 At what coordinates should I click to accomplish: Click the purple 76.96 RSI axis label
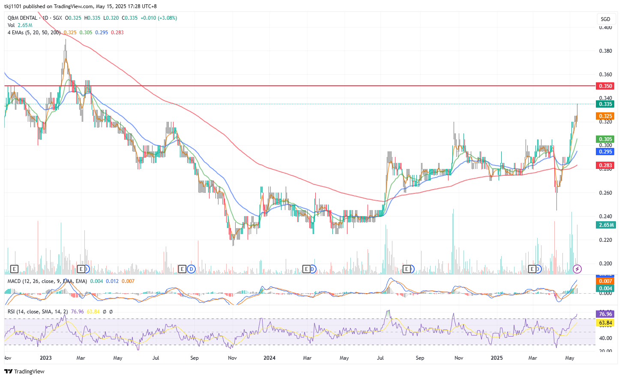pos(605,314)
